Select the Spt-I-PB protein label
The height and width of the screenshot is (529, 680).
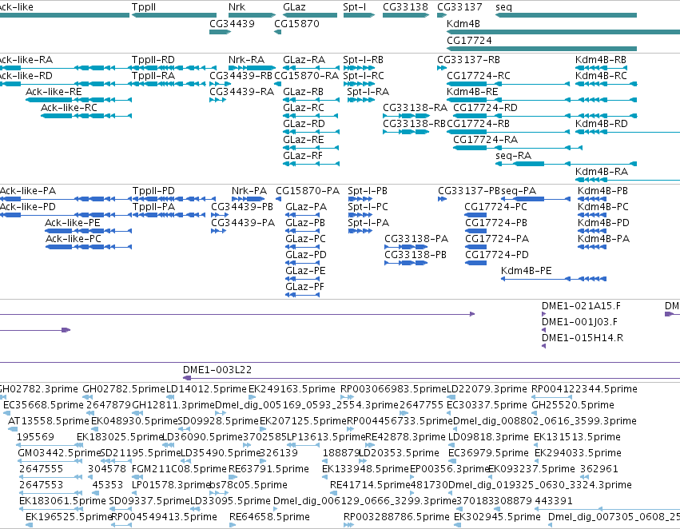(368, 191)
